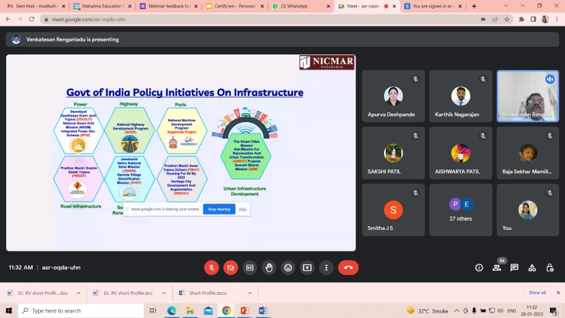Expand options for Short Profile.docx download
Viewport: 565px width, 318px height.
coord(250,293)
